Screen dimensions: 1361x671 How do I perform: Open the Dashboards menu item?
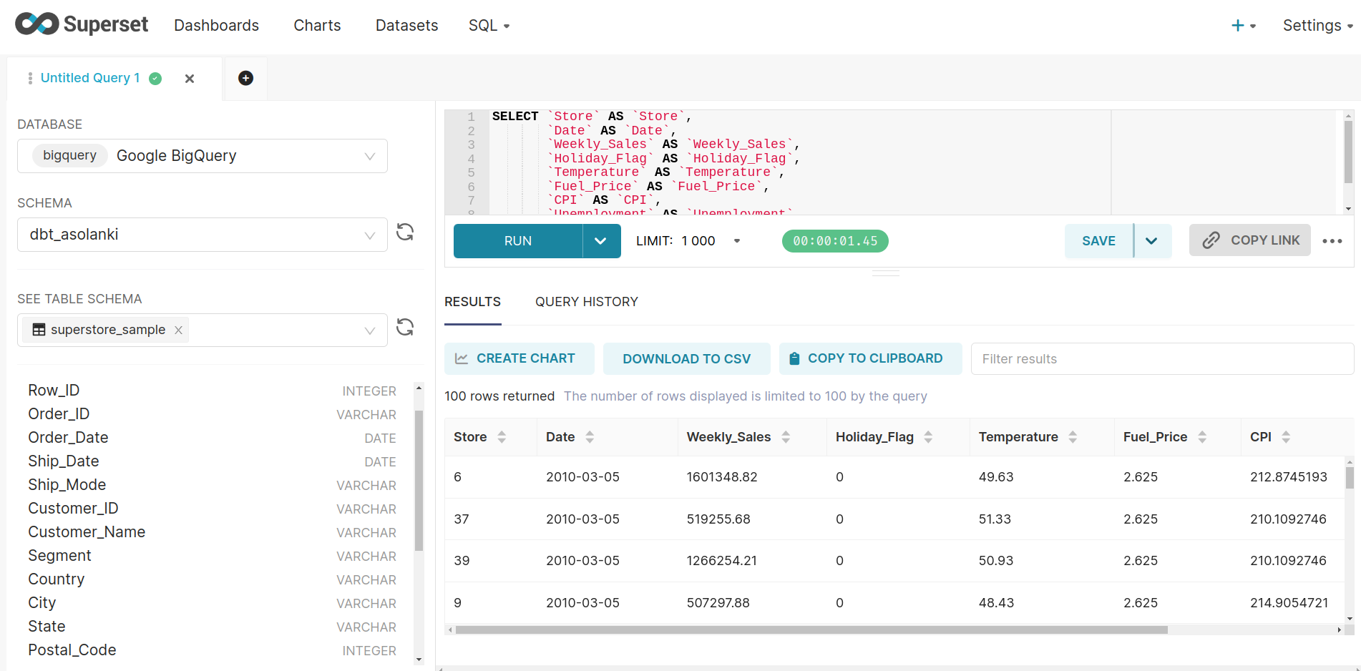click(216, 25)
